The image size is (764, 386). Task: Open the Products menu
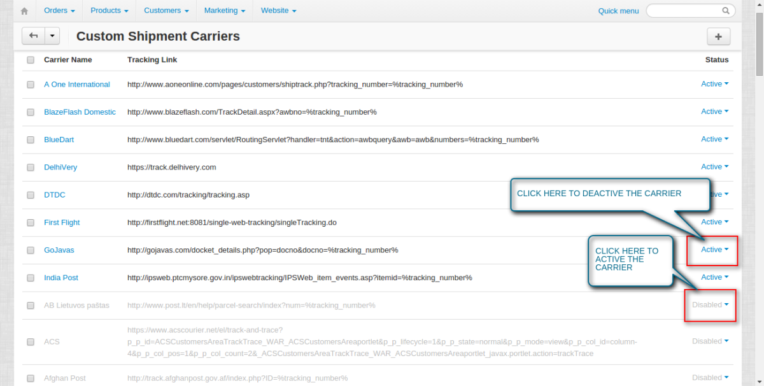(x=110, y=11)
